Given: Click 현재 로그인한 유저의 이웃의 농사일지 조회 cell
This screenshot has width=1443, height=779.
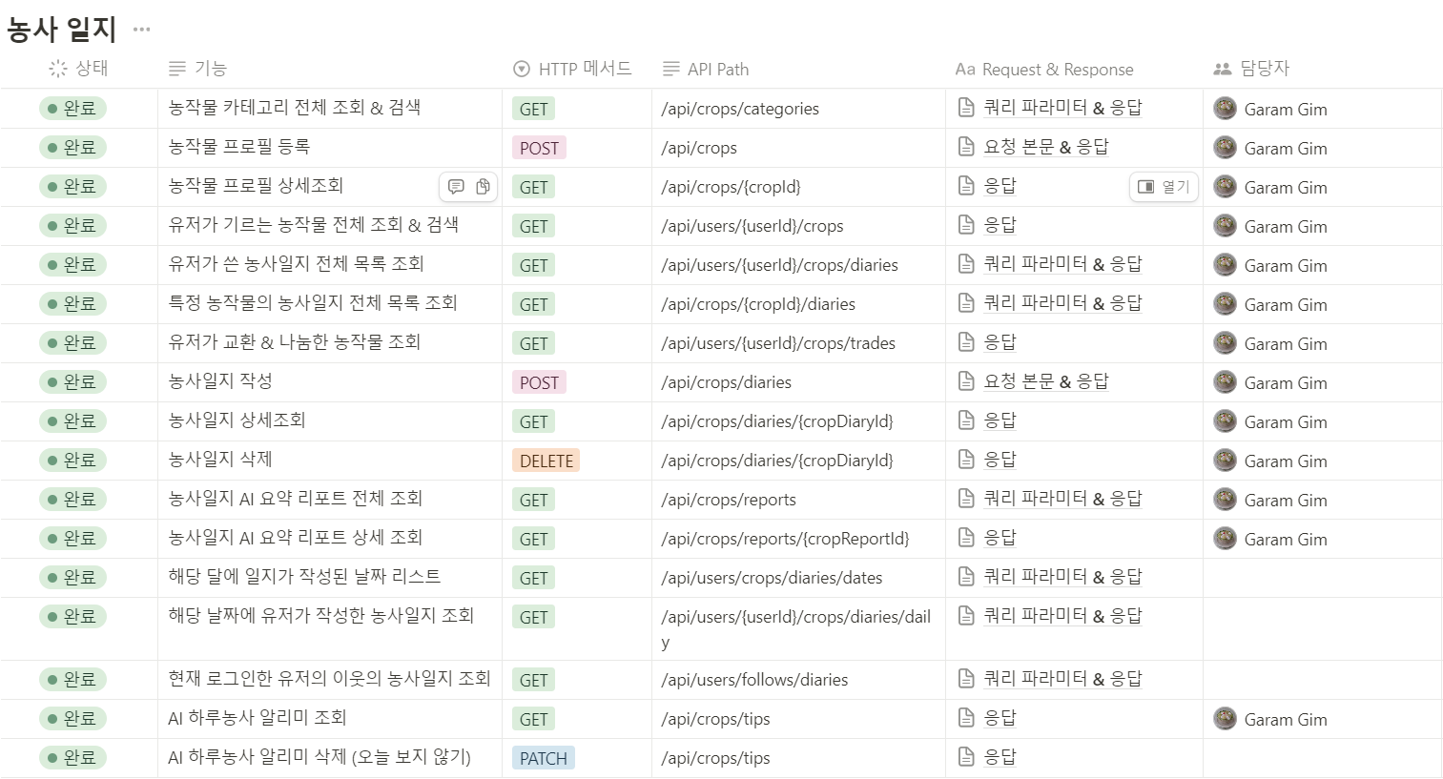Looking at the screenshot, I should tap(329, 679).
